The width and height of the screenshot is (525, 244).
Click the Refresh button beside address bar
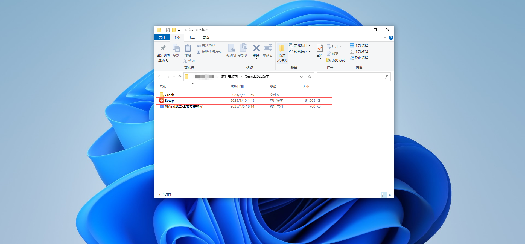310,77
